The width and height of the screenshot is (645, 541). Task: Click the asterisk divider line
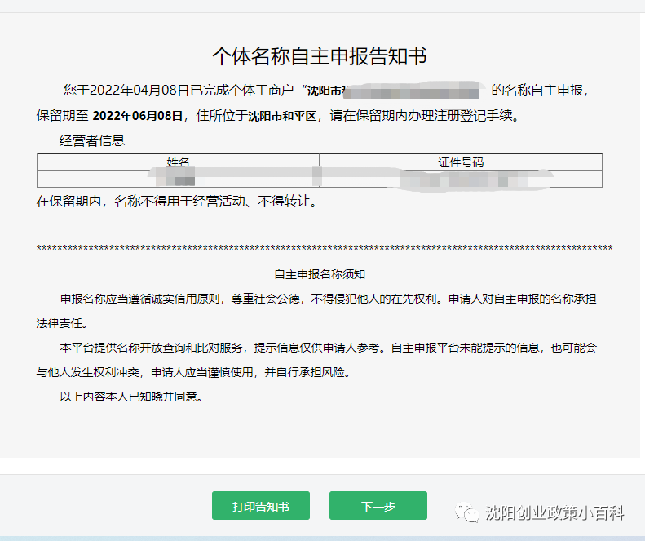(325, 248)
